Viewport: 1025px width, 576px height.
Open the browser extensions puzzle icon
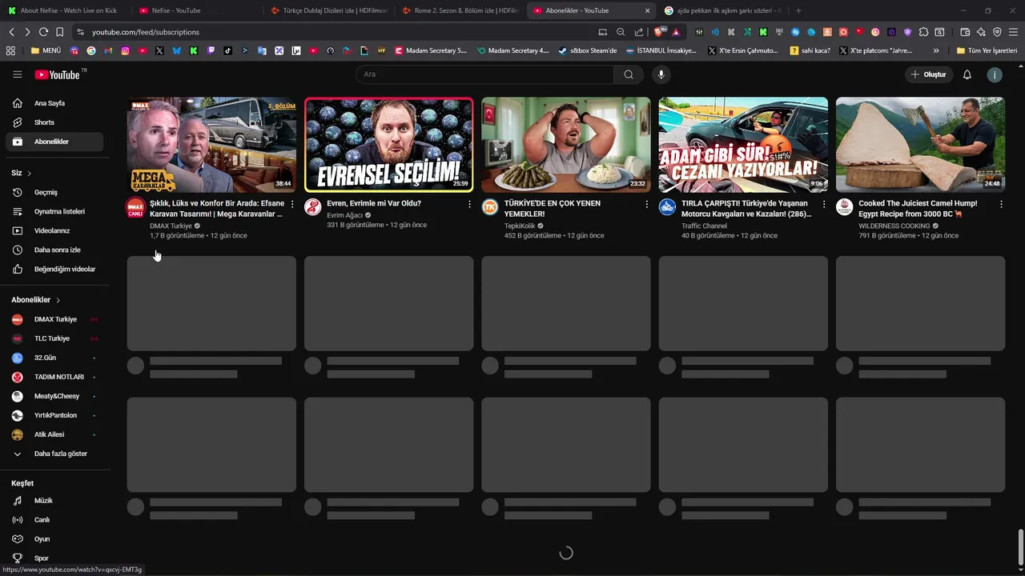pyautogui.click(x=923, y=32)
